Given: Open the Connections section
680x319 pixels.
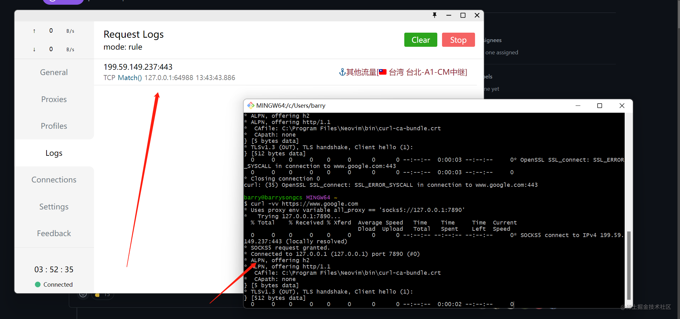Looking at the screenshot, I should tap(54, 180).
